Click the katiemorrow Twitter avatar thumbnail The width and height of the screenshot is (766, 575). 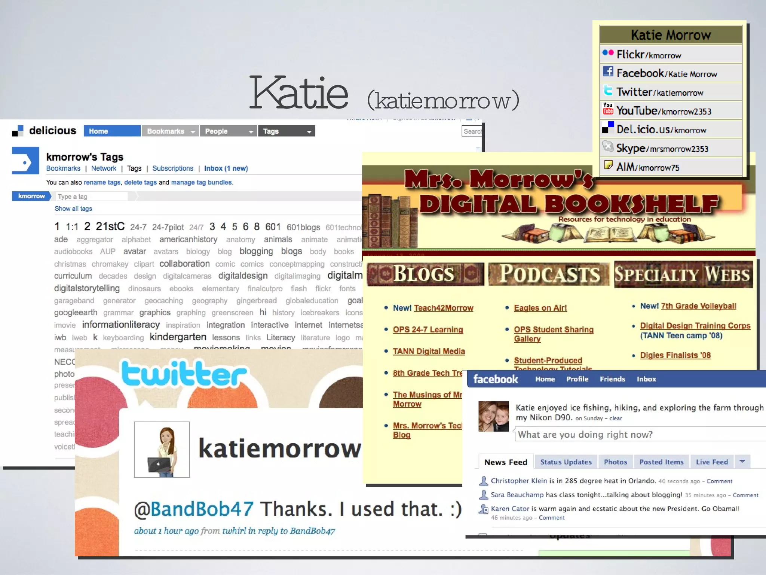(162, 450)
